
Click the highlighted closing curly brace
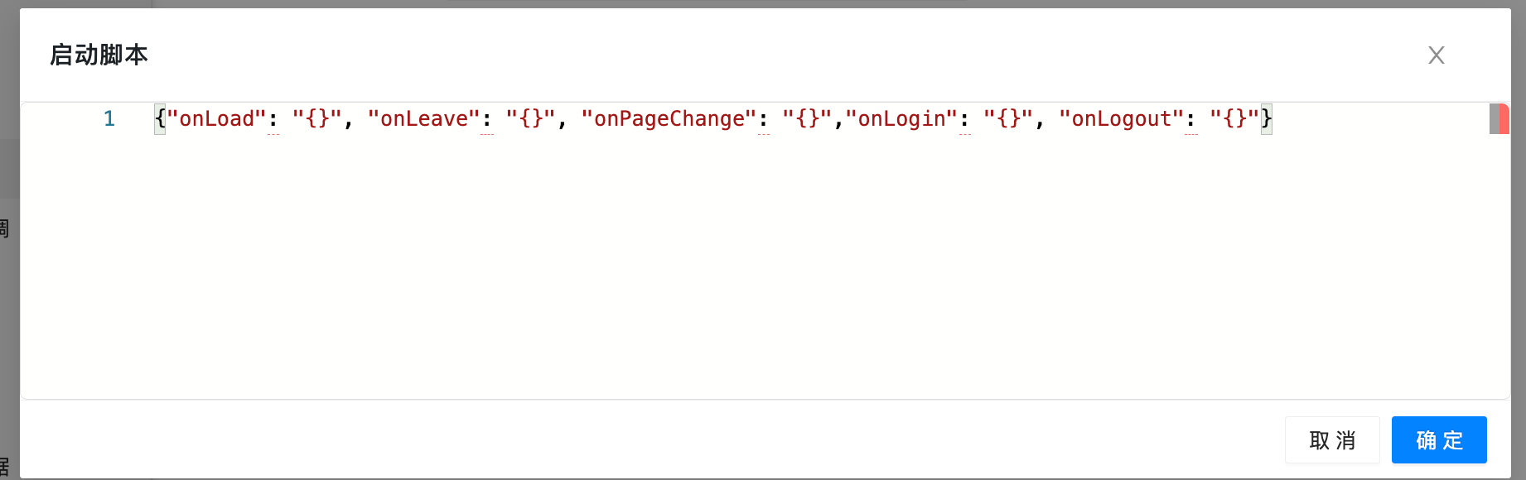[1267, 119]
